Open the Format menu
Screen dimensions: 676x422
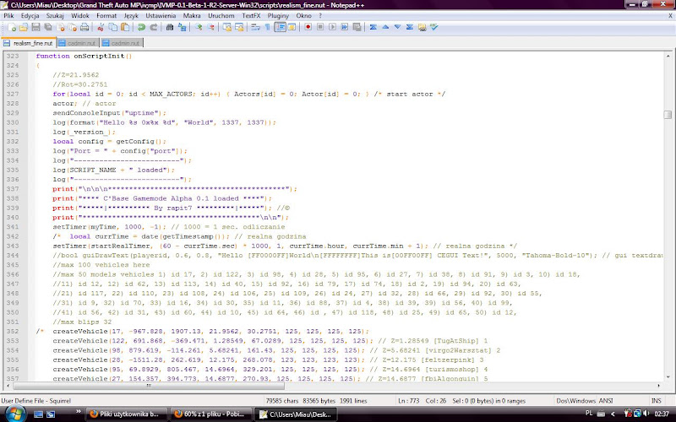[106, 15]
